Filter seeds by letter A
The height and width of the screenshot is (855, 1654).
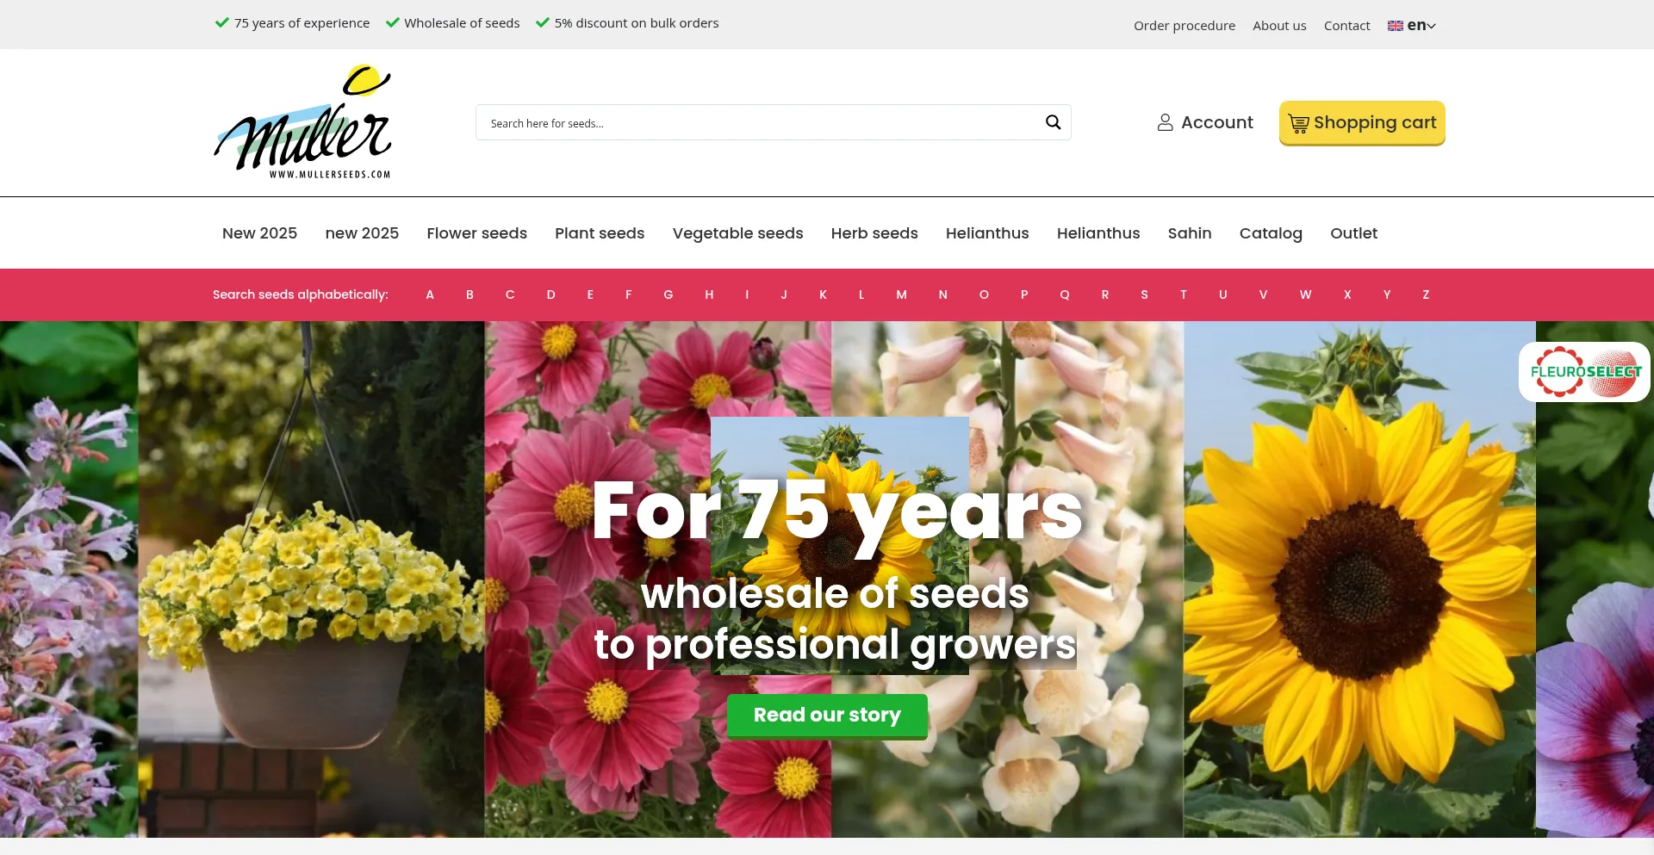click(x=430, y=294)
